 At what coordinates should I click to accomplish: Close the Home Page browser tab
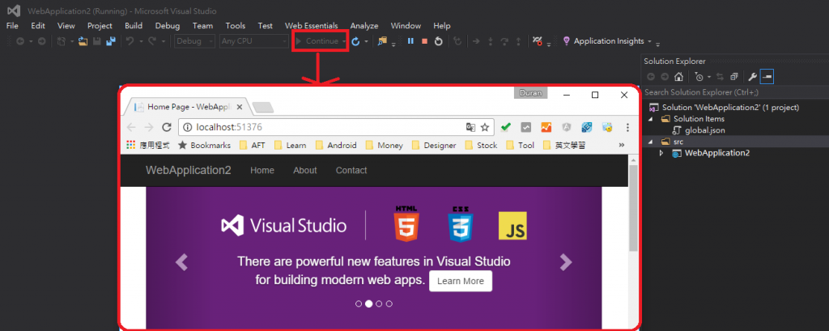[240, 107]
